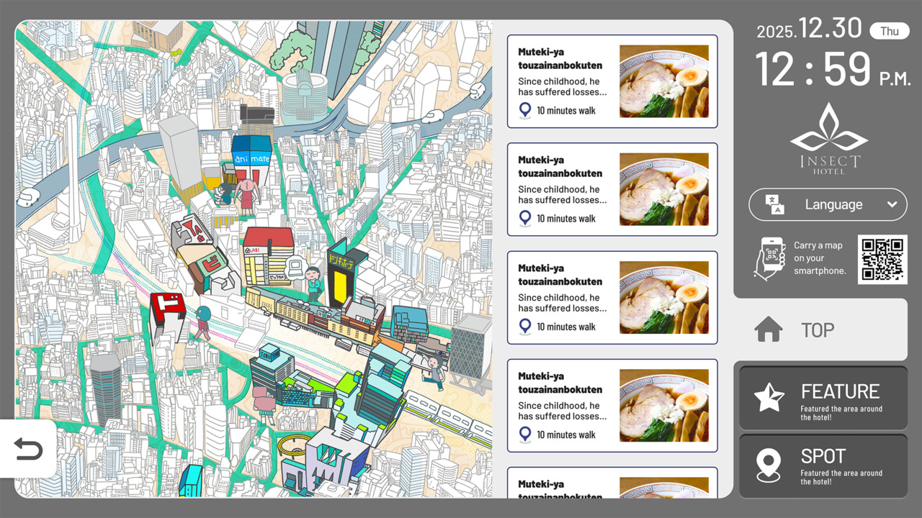This screenshot has height=518, width=922.
Task: Tap the back arrow button
Action: pos(28,450)
